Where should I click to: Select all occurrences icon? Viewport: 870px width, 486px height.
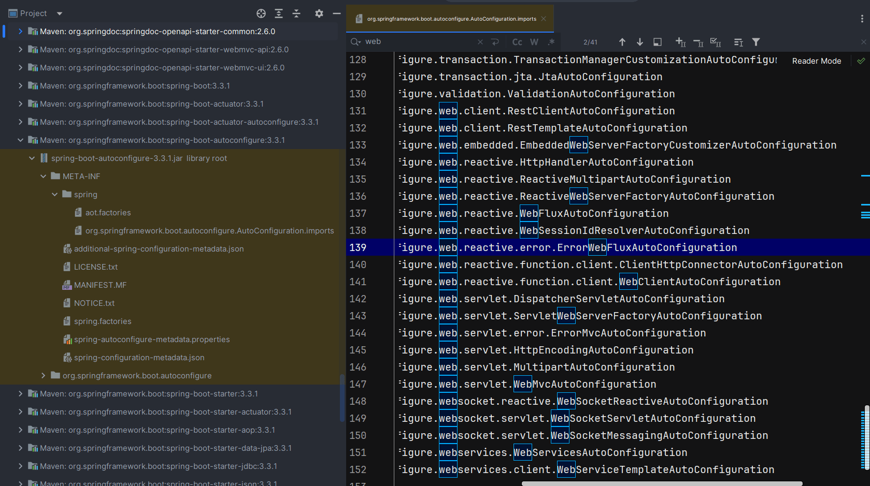click(x=716, y=42)
